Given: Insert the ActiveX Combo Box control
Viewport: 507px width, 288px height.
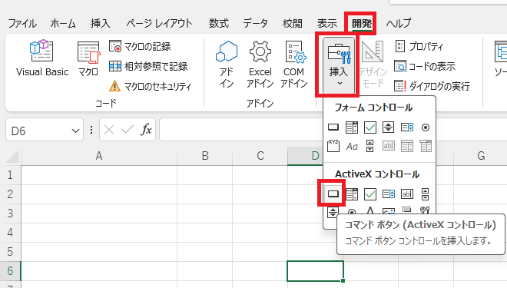Looking at the screenshot, I should (352, 194).
